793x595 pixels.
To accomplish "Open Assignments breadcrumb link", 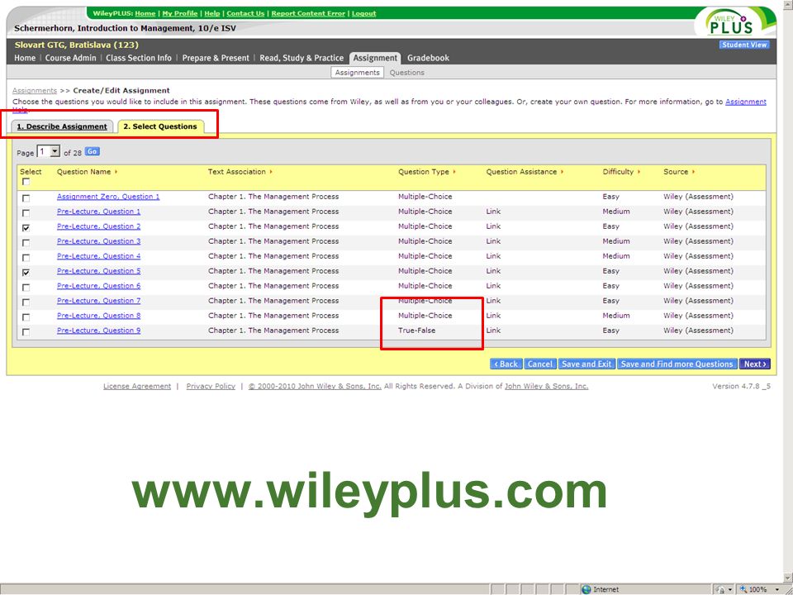I will point(35,91).
